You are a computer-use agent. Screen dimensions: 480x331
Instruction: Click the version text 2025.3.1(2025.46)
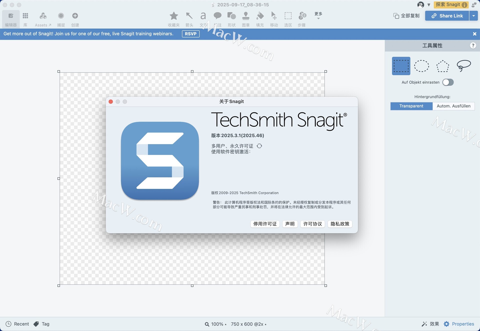(x=242, y=135)
